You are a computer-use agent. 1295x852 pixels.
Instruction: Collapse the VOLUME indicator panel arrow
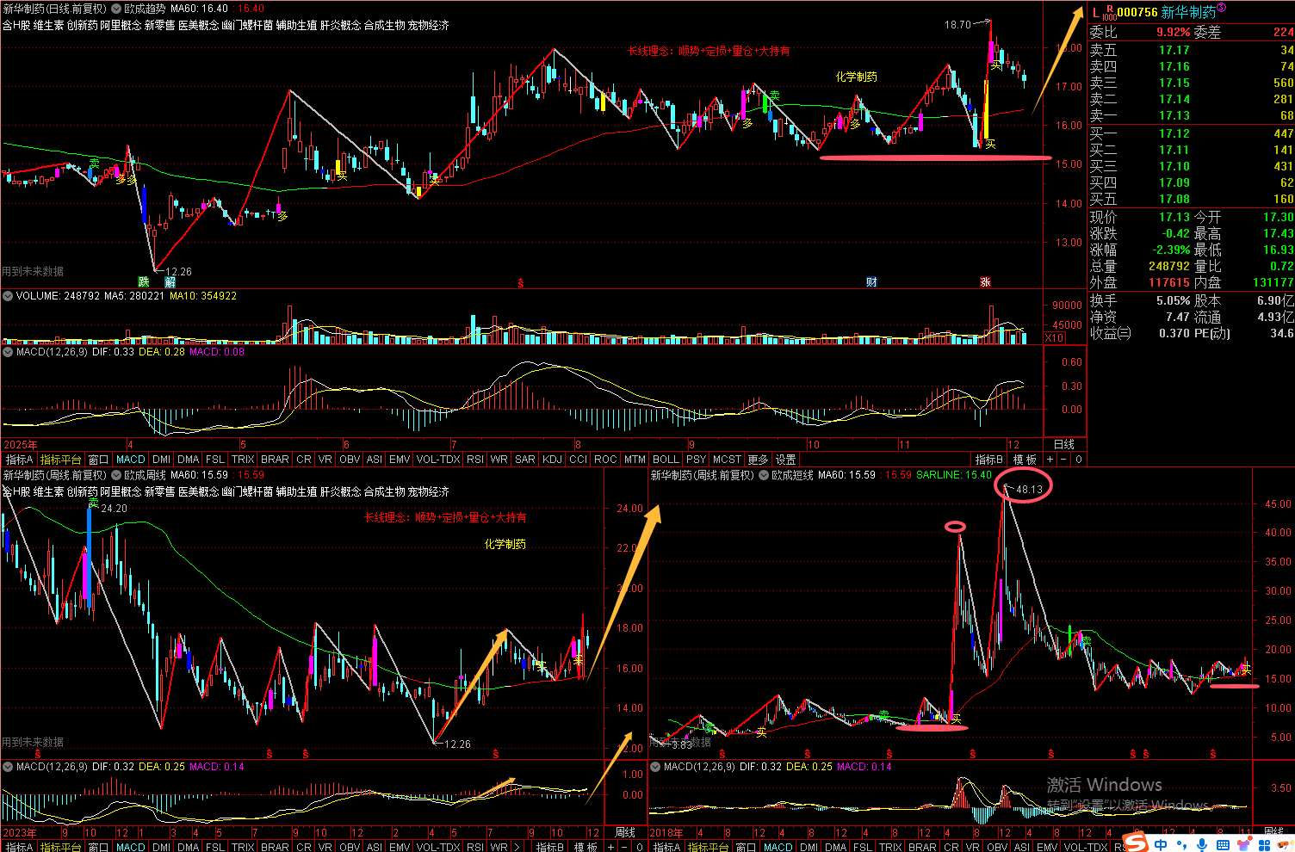pyautogui.click(x=8, y=296)
